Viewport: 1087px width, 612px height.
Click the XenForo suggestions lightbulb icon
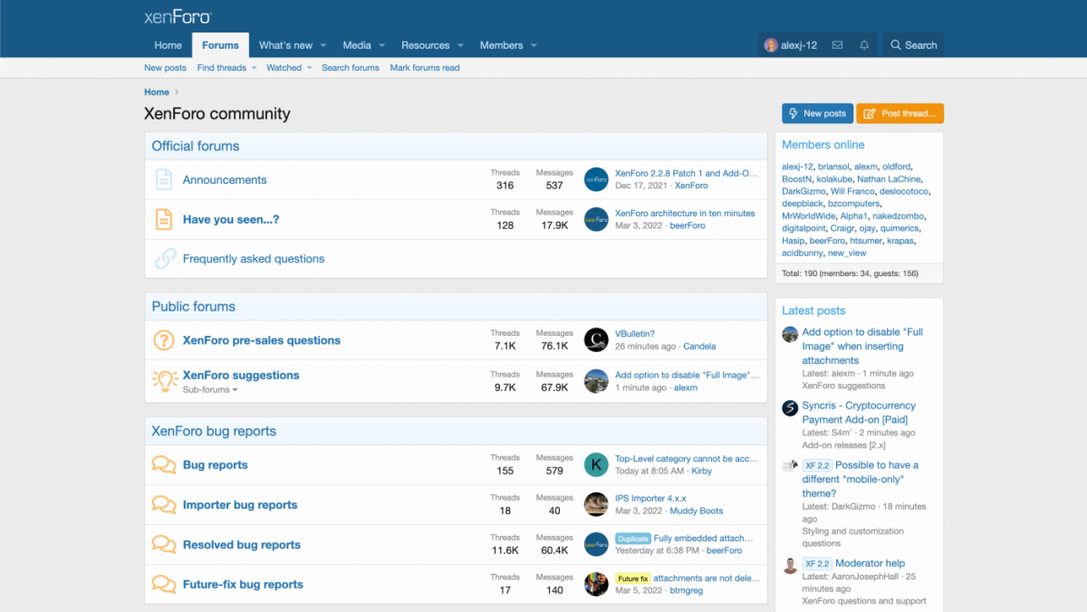[x=164, y=381]
